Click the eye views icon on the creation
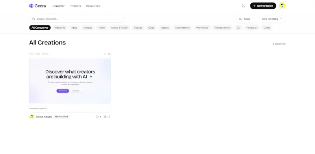This screenshot has height=154, width=315. click(105, 117)
